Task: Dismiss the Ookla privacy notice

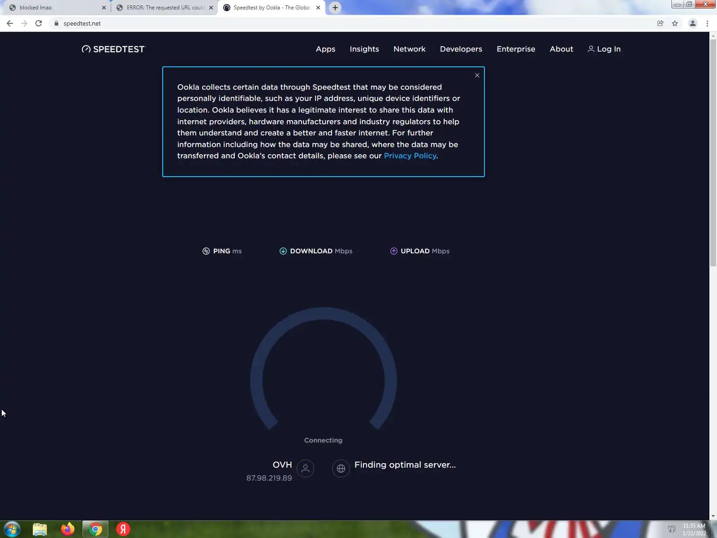Action: pyautogui.click(x=477, y=75)
